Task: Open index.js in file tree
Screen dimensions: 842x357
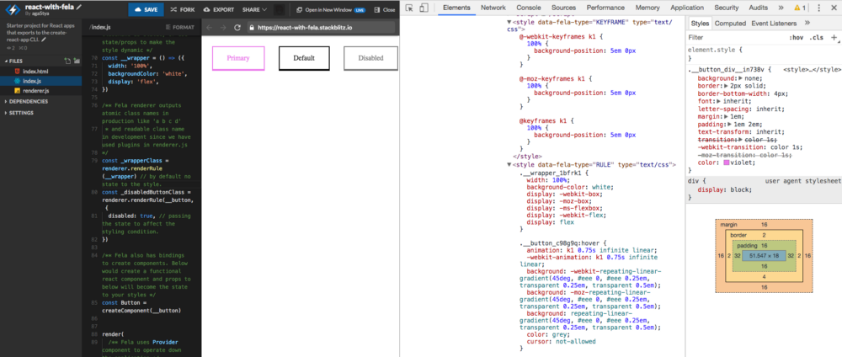Action: point(32,81)
